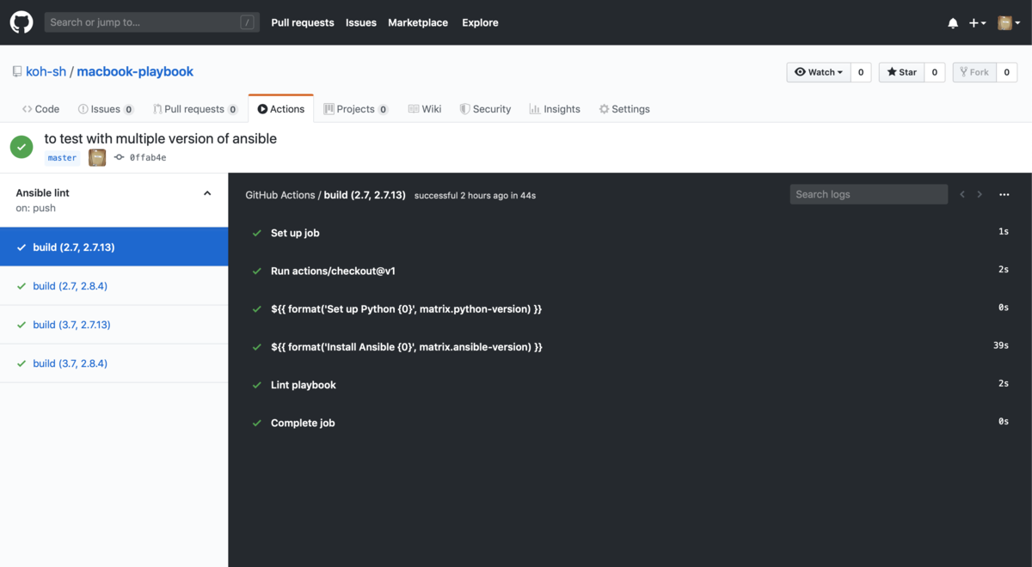Switch to the Insights tab
Viewport: 1032px width, 567px height.
coord(555,109)
